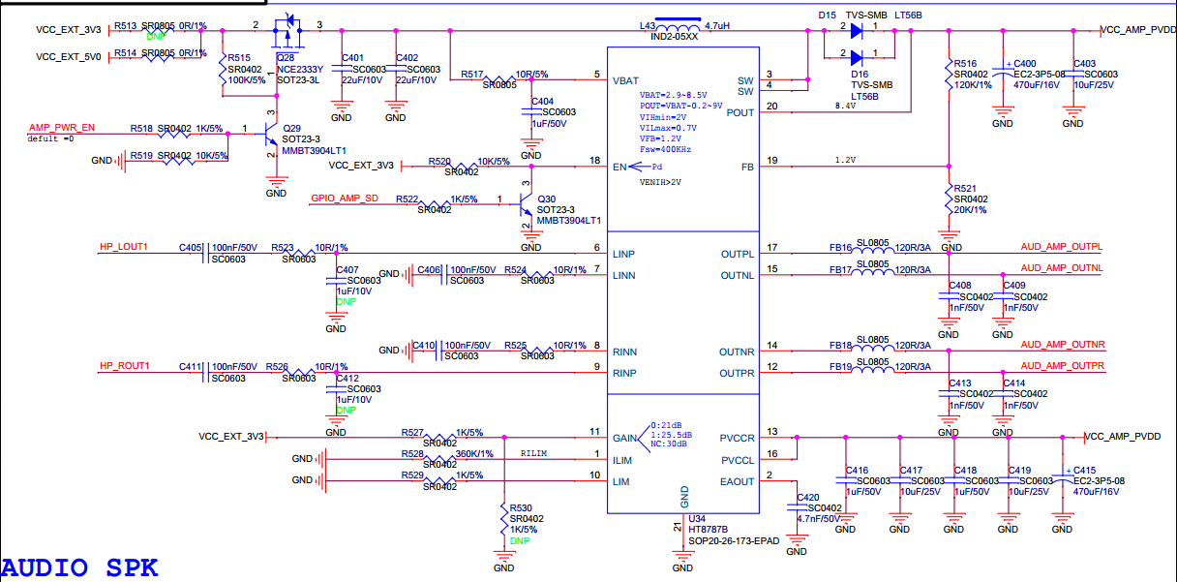Select the R521 resistor designator
This screenshot has height=582, width=1177.
(964, 188)
